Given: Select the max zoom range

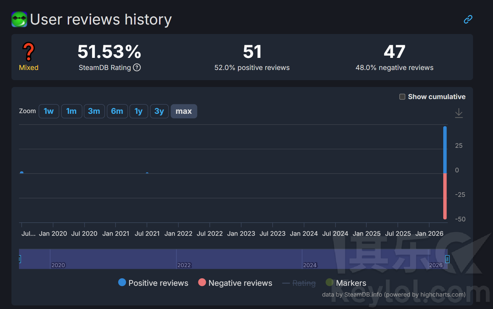Looking at the screenshot, I should 184,111.
